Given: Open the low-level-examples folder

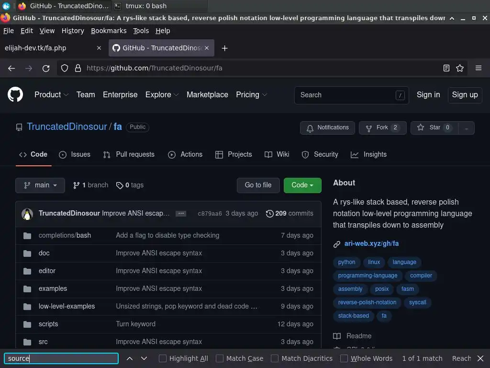Looking at the screenshot, I should pyautogui.click(x=67, y=307).
